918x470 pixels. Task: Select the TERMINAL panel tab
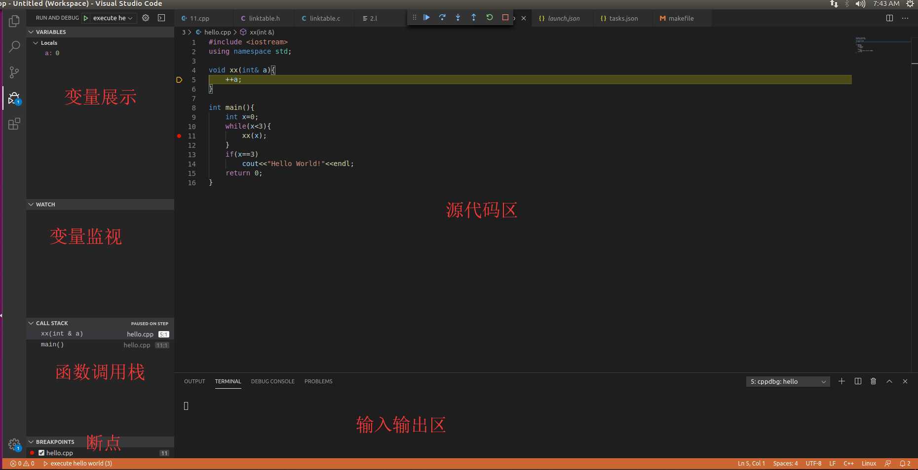(228, 381)
